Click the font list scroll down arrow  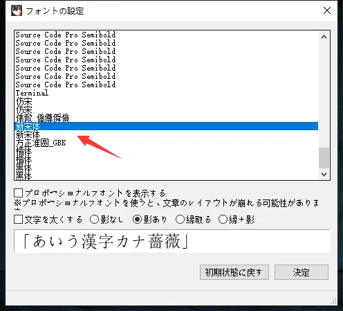(x=324, y=175)
